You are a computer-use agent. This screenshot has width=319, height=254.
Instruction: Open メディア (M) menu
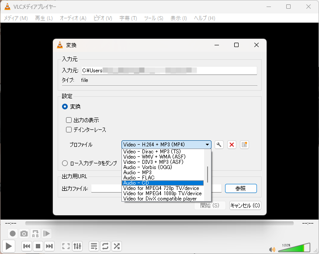pos(16,18)
